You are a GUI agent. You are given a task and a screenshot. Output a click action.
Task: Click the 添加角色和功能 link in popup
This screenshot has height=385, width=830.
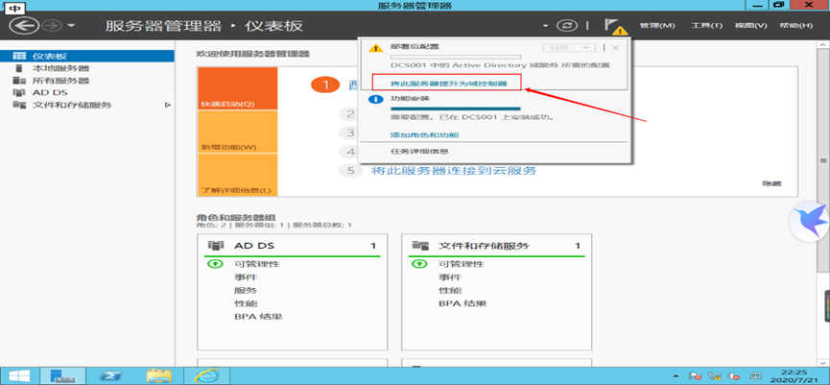click(x=424, y=134)
